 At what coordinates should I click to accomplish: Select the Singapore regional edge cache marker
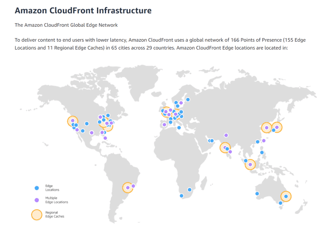[250, 164]
